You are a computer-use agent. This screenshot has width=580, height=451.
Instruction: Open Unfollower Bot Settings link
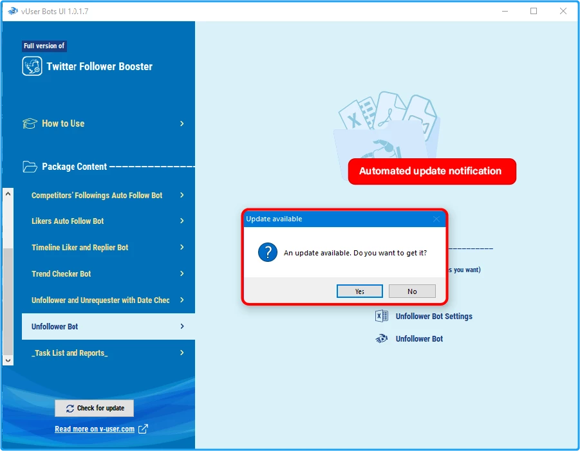(x=434, y=316)
